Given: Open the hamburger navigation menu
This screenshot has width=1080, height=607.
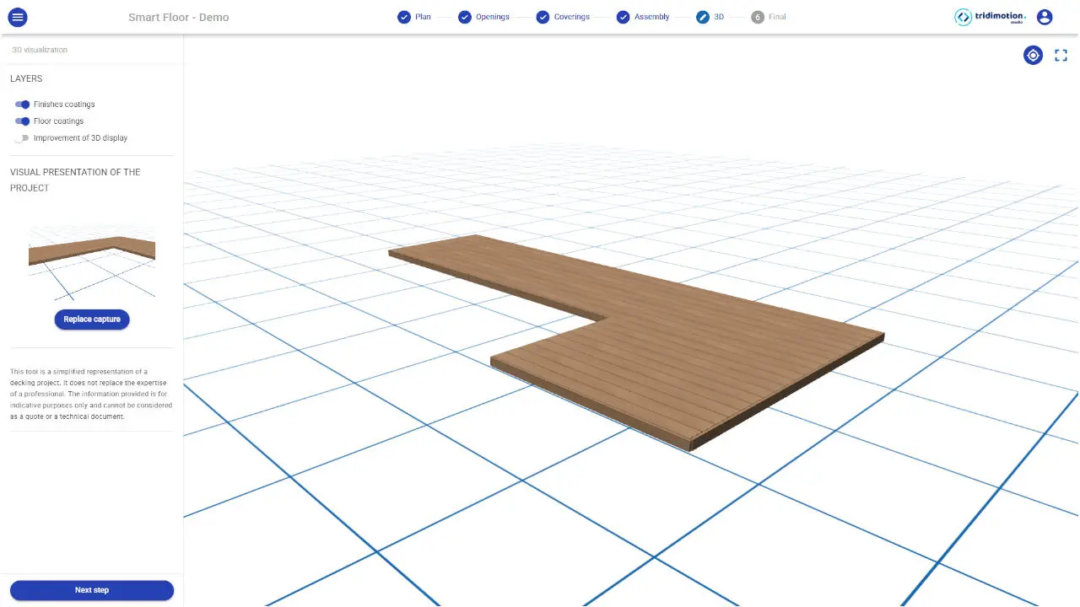Looking at the screenshot, I should tap(18, 17).
